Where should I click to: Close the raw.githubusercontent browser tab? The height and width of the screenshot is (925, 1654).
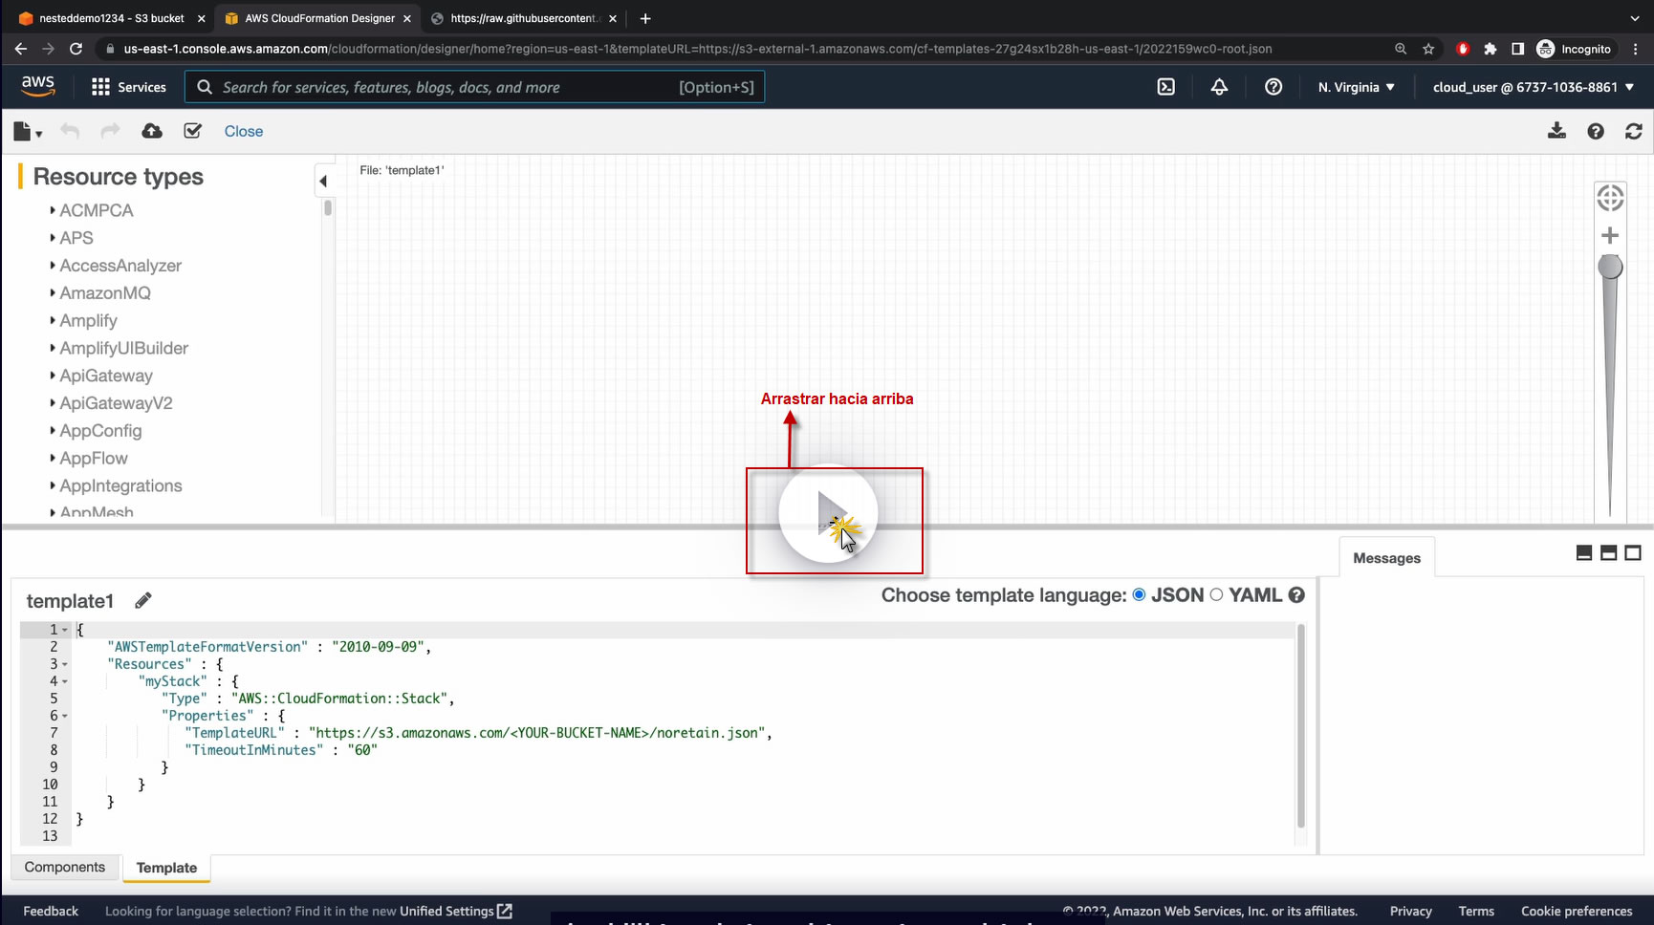point(613,18)
